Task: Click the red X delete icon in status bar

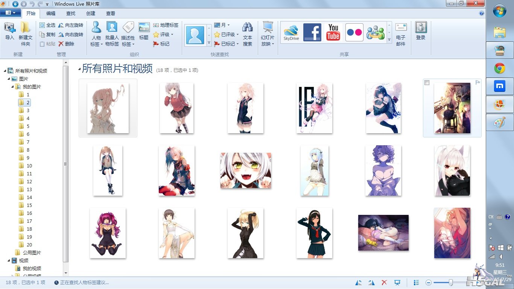Action: point(384,283)
